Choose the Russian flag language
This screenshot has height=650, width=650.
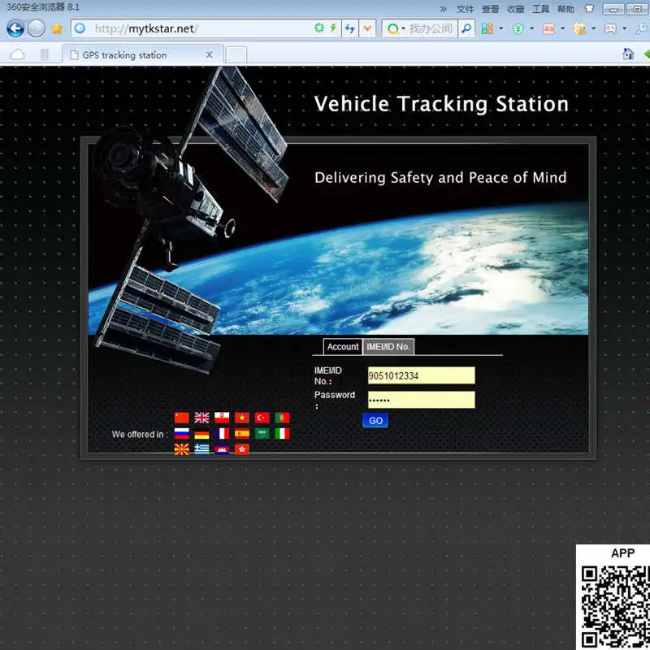181,434
